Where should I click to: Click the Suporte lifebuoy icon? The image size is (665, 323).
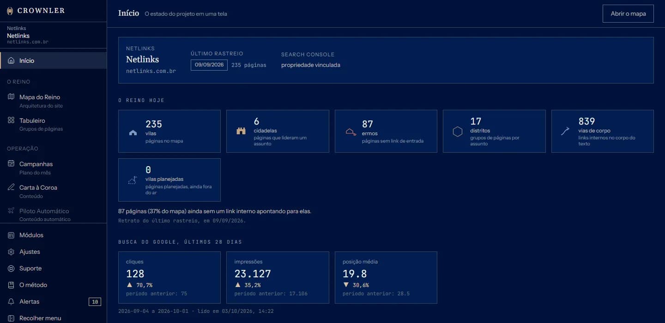[11, 268]
